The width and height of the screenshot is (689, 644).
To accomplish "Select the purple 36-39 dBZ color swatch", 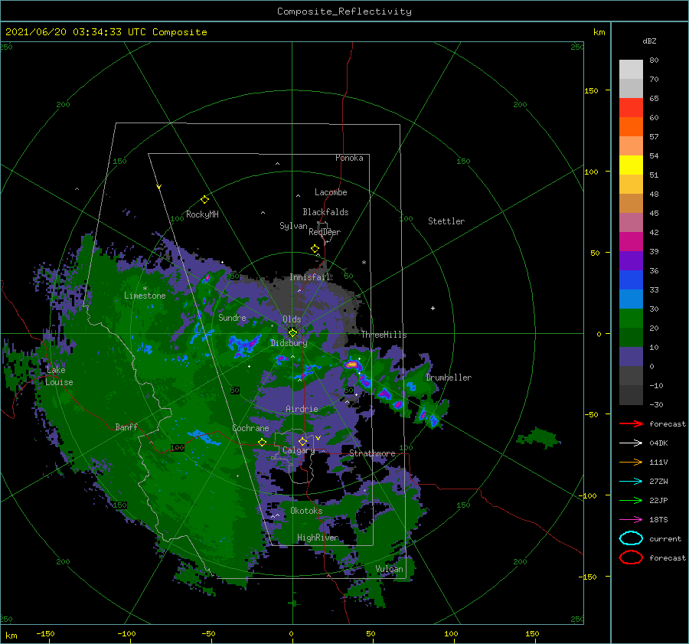I will (631, 261).
